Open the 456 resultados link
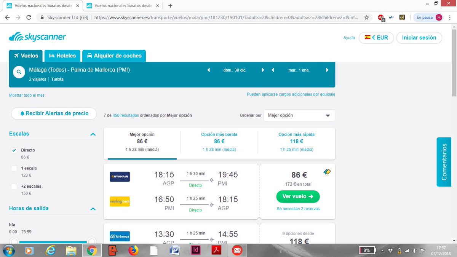457x257 pixels. click(126, 115)
